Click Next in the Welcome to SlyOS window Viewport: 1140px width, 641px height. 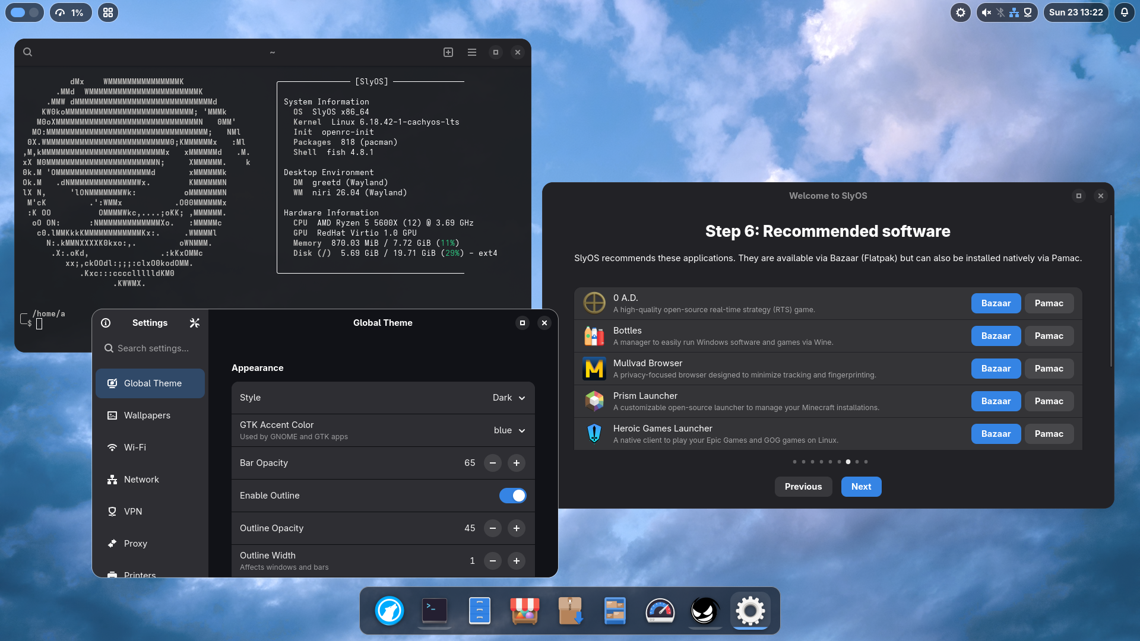pos(862,487)
